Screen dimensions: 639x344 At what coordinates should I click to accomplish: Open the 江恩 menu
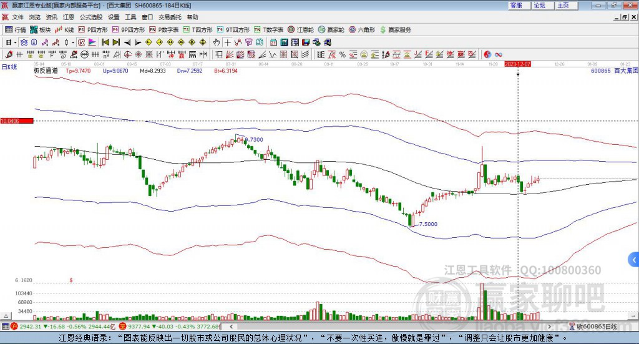69,17
